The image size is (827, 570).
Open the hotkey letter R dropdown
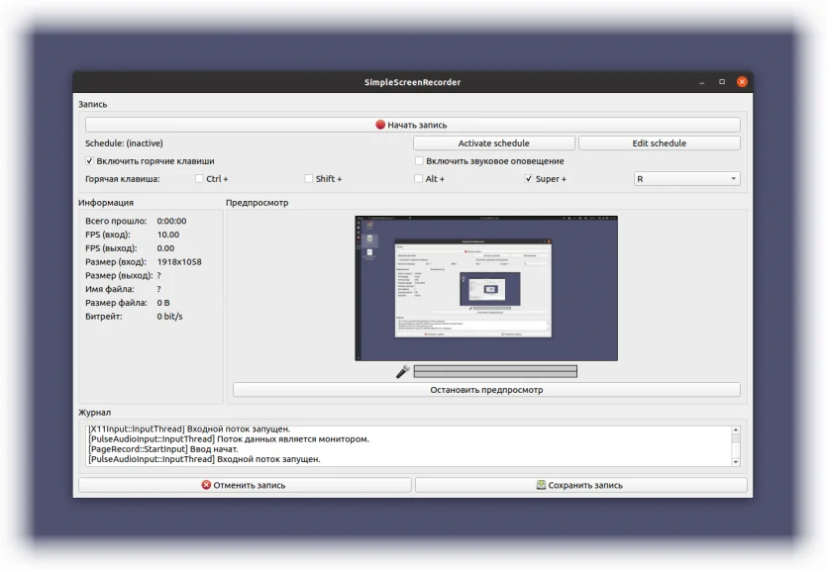click(686, 179)
